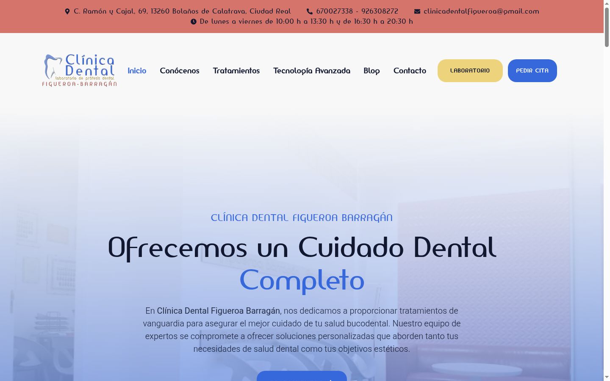
Task: Click the phone numbers 670027338 - 926308272
Action: click(x=357, y=11)
